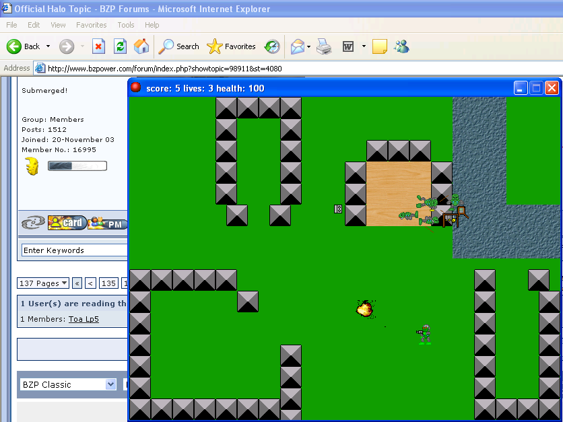Viewport: 563px width, 422px height.
Task: Open the BZP Classic skin selector
Action: pos(67,384)
